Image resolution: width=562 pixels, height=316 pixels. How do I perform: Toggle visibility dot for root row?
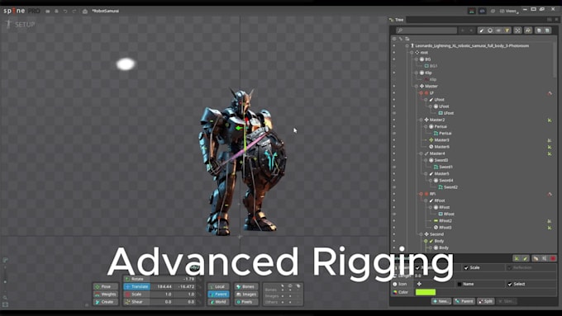[394, 53]
